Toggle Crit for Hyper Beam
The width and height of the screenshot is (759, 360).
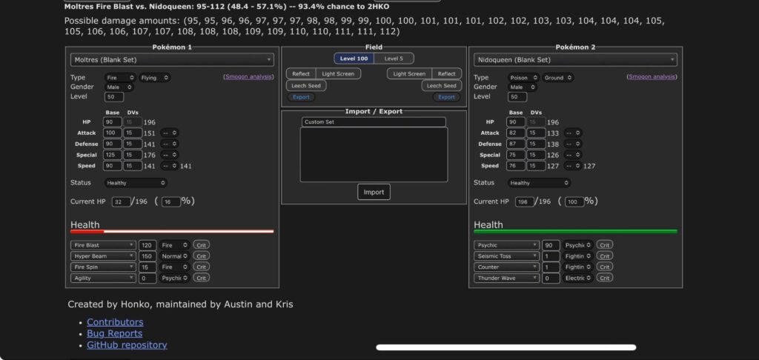pos(202,256)
